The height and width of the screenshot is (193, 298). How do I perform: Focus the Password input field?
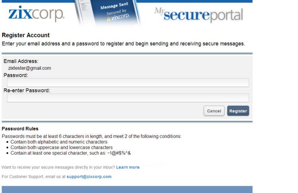pos(128,82)
